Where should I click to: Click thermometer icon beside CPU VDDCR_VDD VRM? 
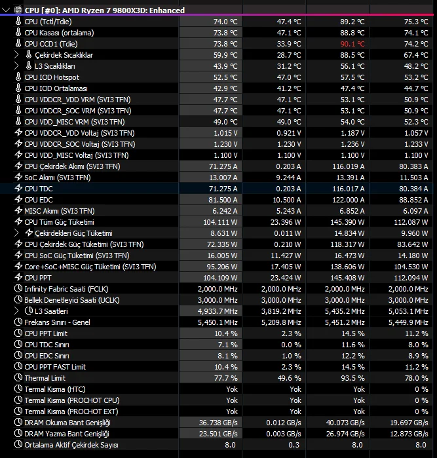[18, 100]
